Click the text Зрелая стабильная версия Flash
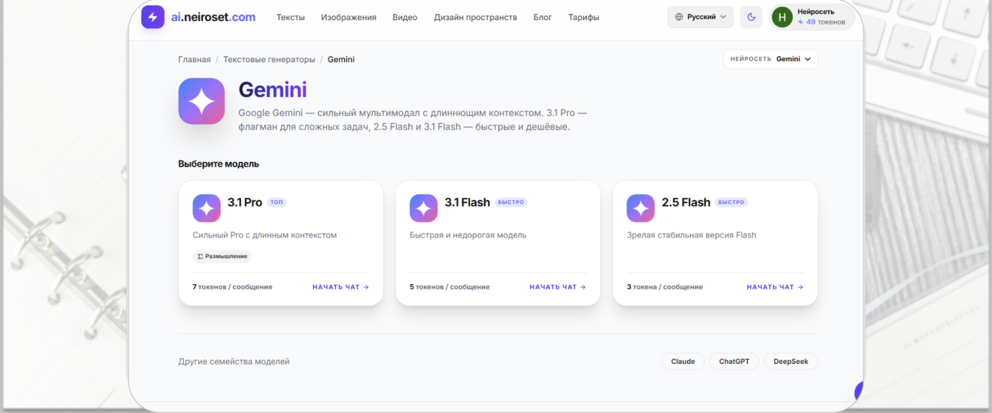The image size is (992, 413). click(691, 235)
